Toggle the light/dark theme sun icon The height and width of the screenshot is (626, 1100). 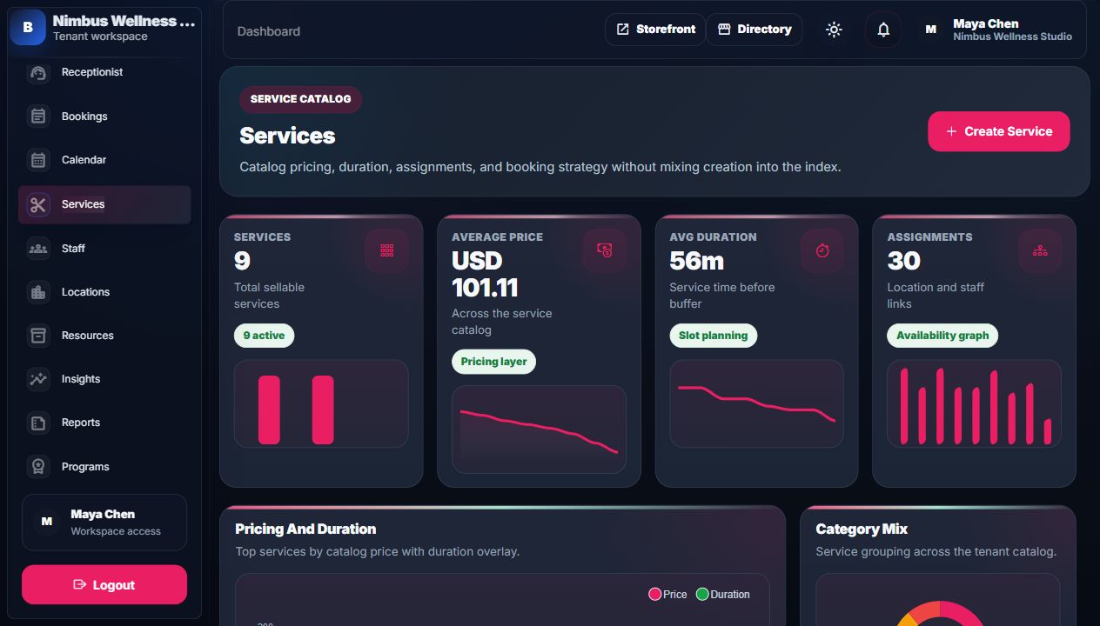[834, 30]
